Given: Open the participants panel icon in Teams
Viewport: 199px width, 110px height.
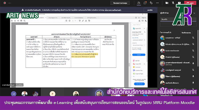Looking at the screenshot, I should (139, 3).
